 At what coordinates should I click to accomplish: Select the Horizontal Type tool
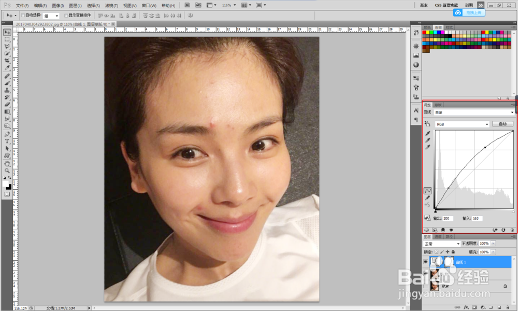pyautogui.click(x=7, y=141)
